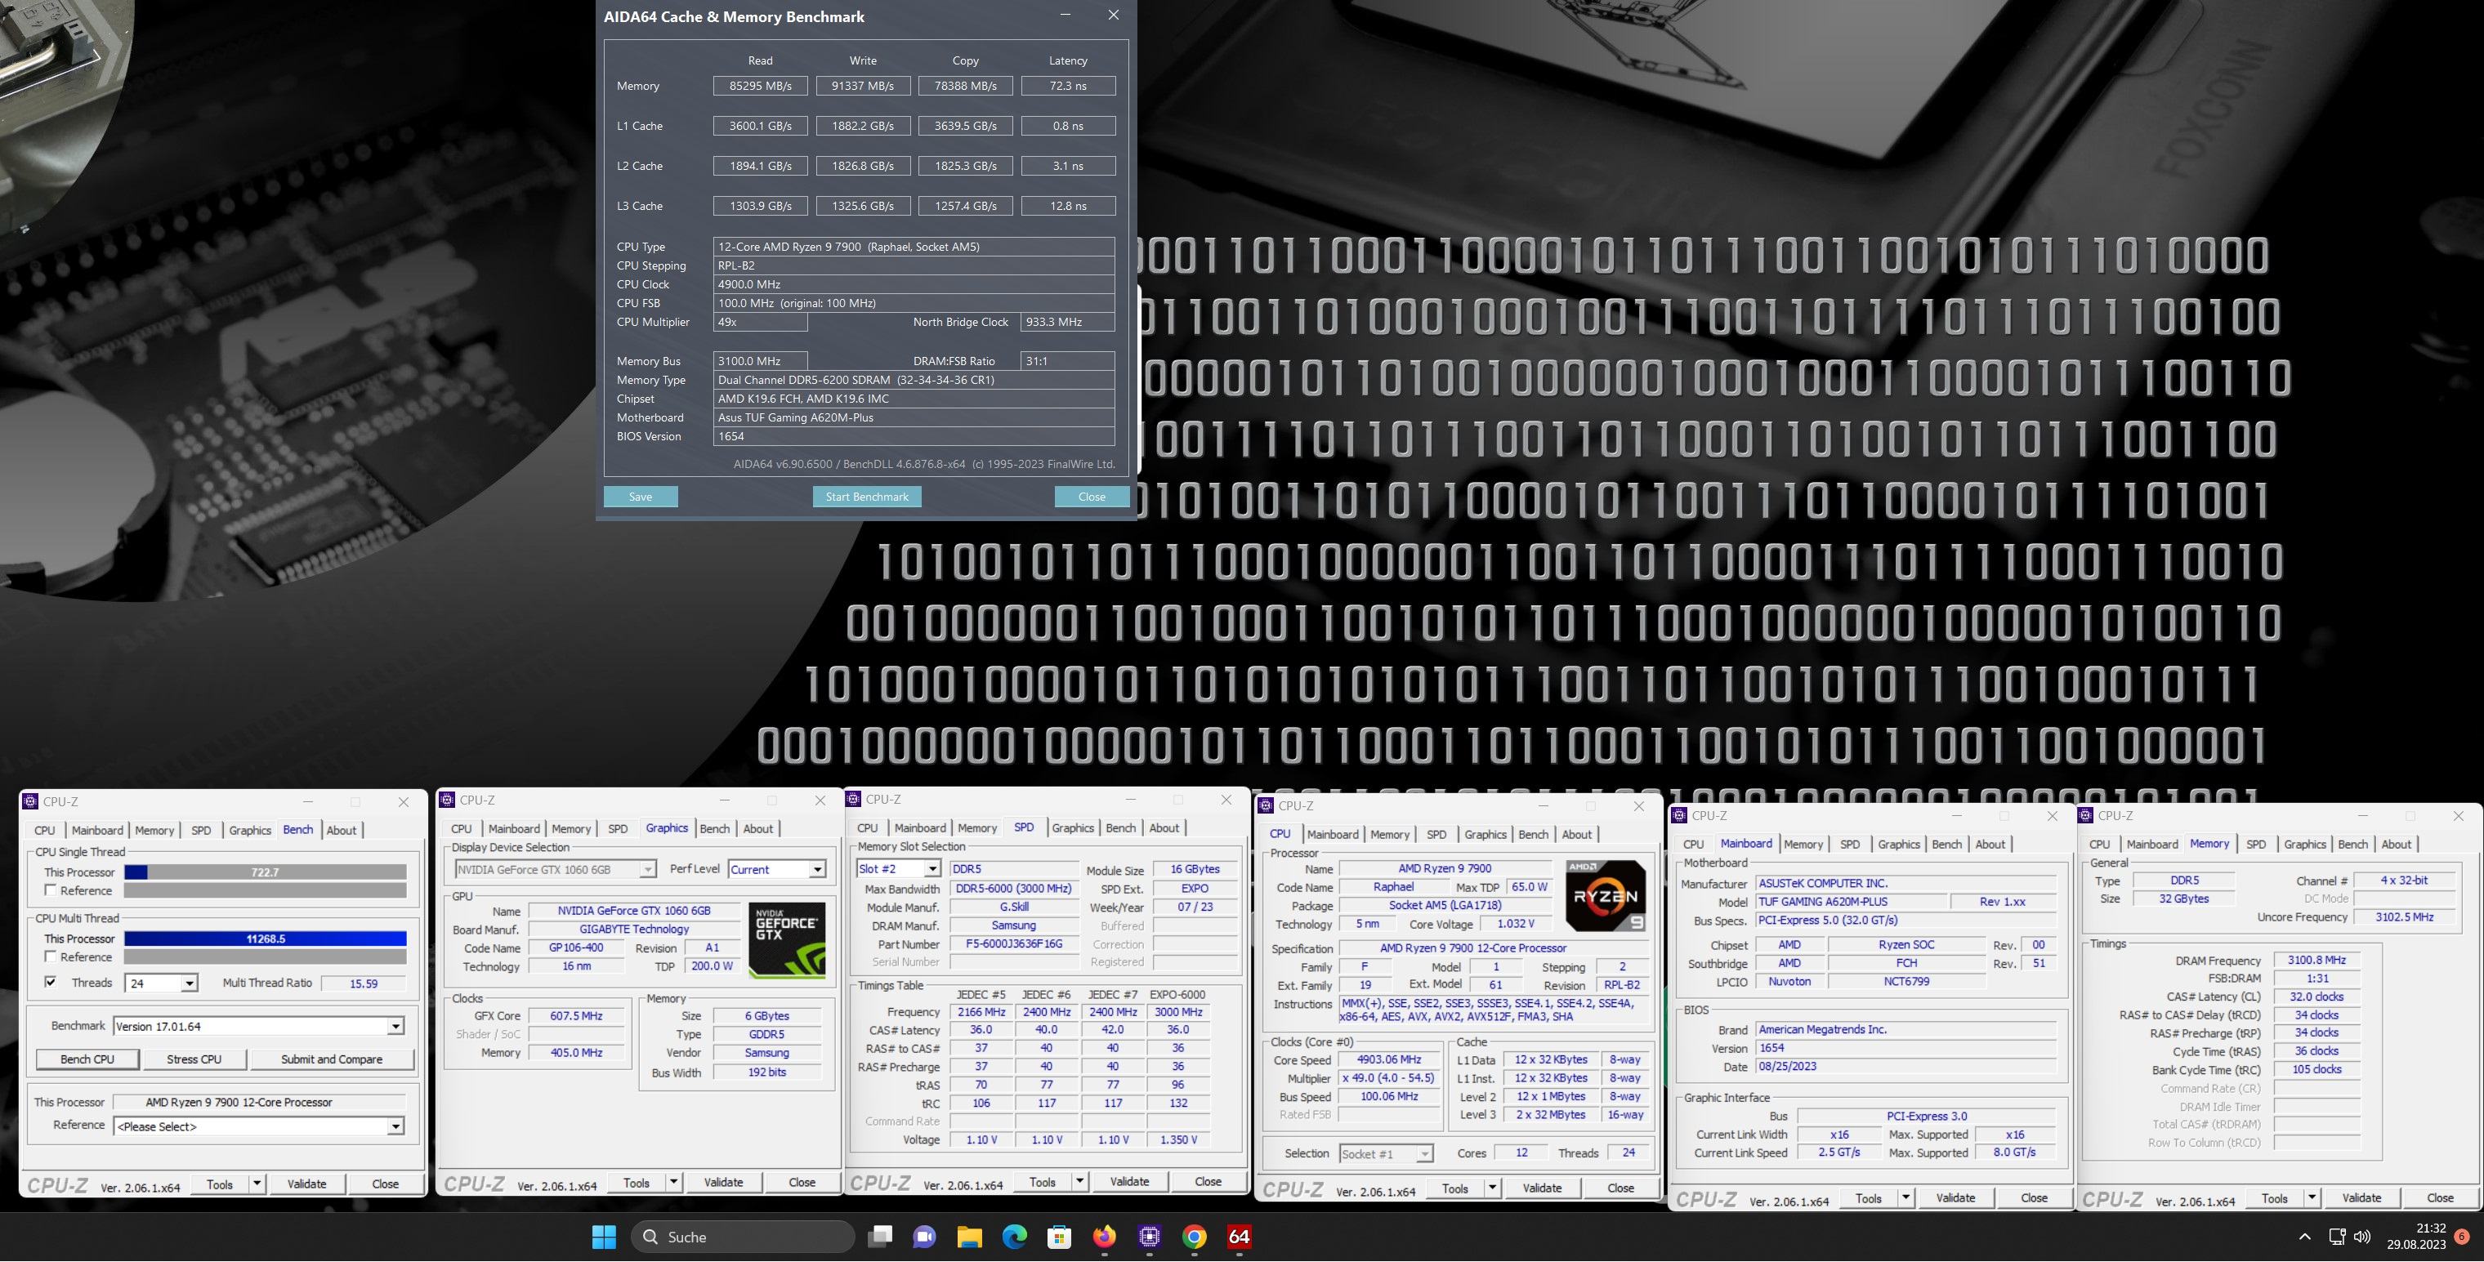Open the notification center badge
Viewport: 2484px width, 1262px height.
2462,1236
